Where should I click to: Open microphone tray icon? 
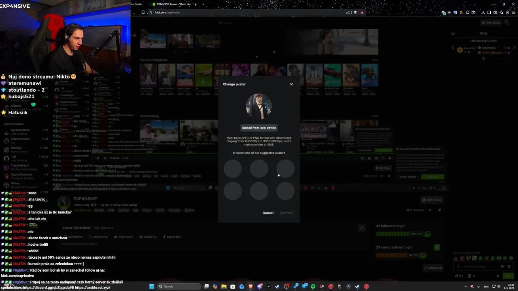click(478, 287)
